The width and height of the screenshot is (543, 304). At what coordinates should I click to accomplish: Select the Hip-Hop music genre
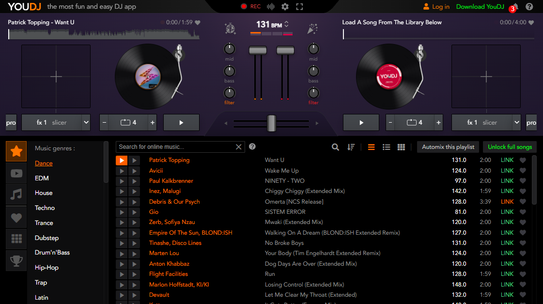click(x=47, y=267)
